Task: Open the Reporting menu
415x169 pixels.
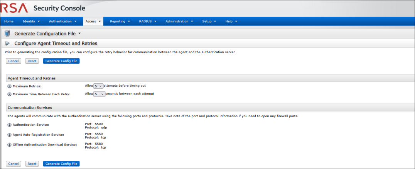Action: pos(120,22)
